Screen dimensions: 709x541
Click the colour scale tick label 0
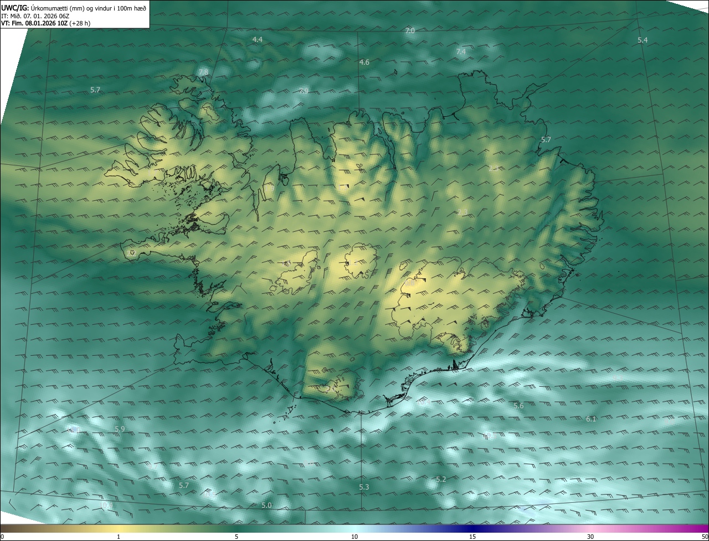2,537
